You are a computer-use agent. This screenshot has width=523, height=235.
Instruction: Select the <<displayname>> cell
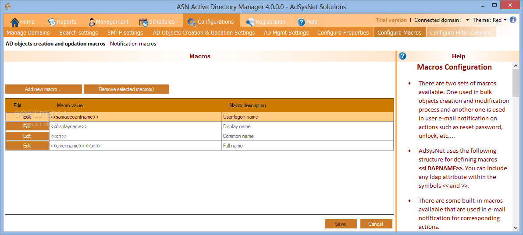[135, 126]
